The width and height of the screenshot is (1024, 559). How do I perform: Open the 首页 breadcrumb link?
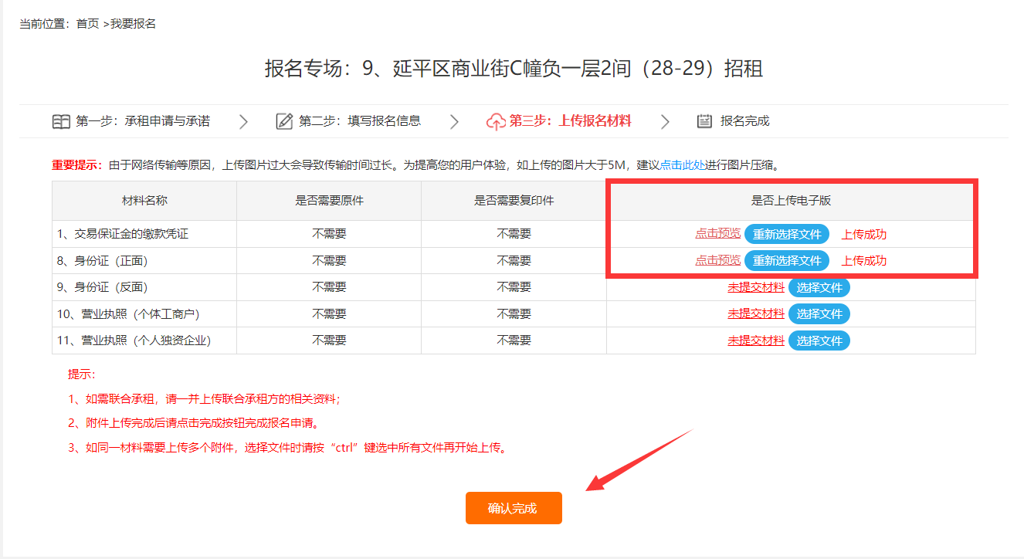pos(87,24)
